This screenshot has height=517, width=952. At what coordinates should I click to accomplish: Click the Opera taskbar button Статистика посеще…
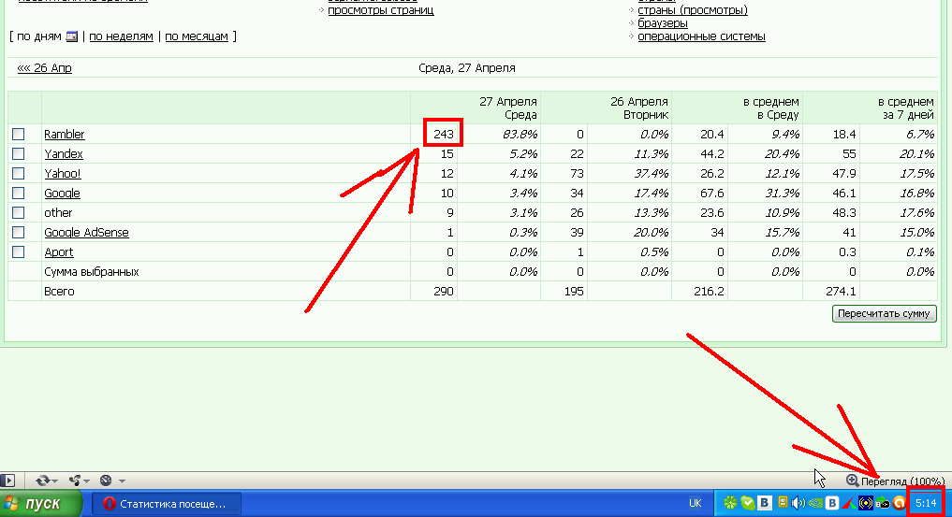click(x=167, y=504)
